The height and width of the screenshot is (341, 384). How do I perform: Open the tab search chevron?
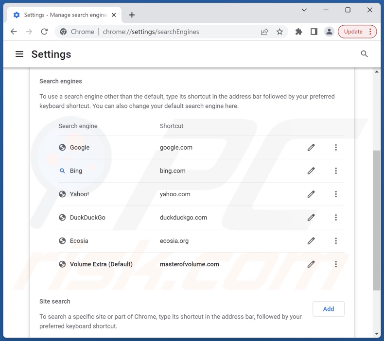(x=304, y=10)
